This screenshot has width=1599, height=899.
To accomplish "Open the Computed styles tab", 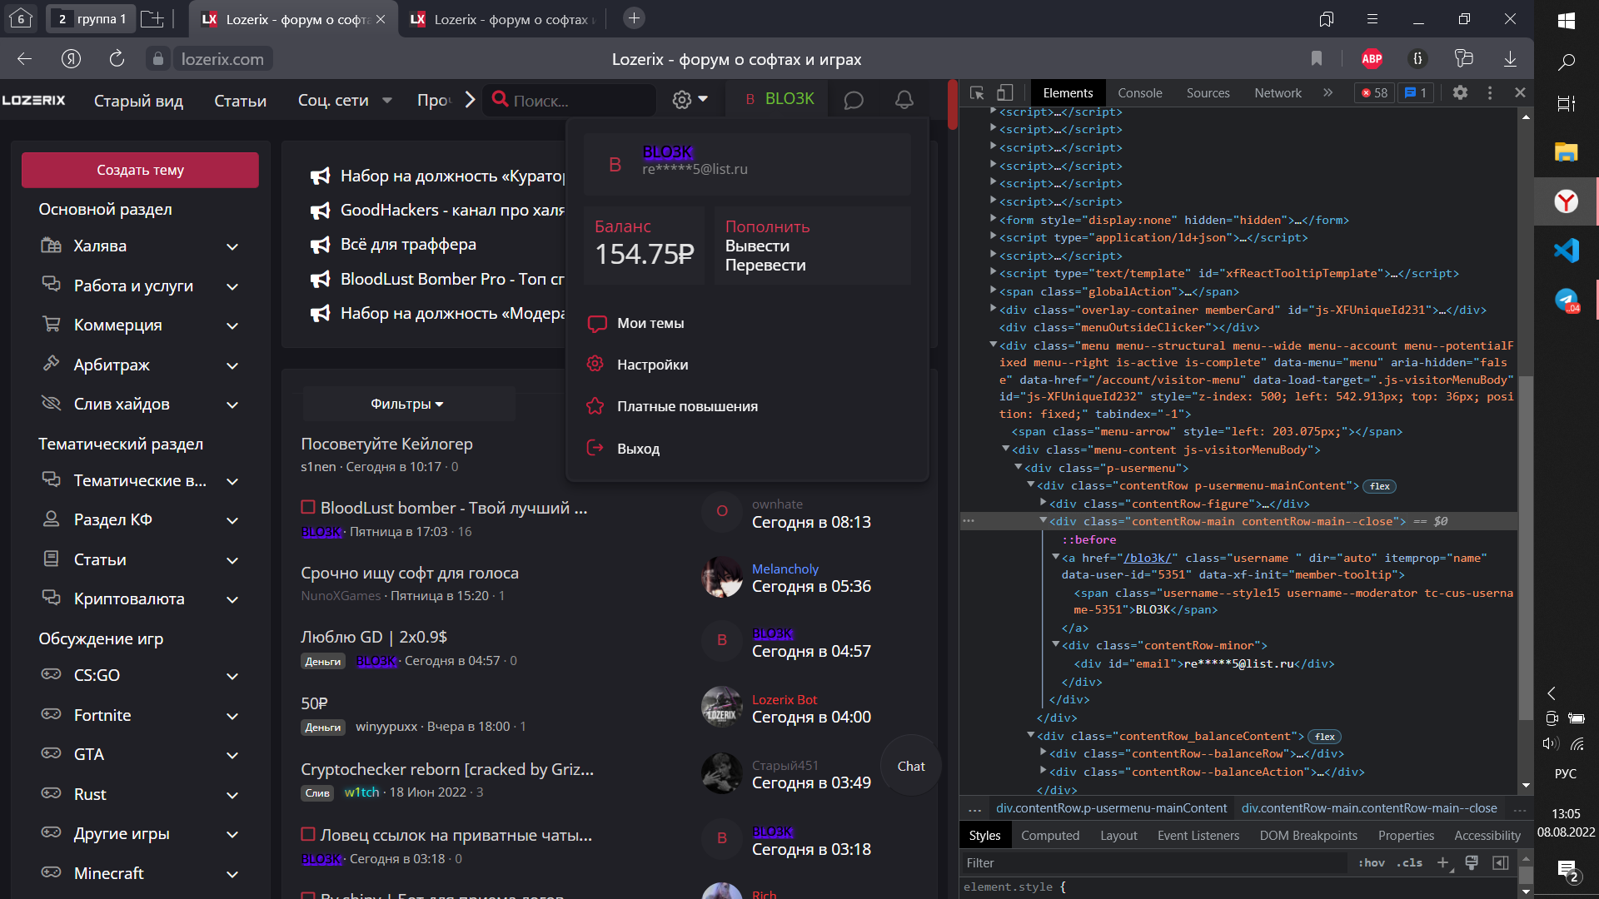I will pos(1049,836).
